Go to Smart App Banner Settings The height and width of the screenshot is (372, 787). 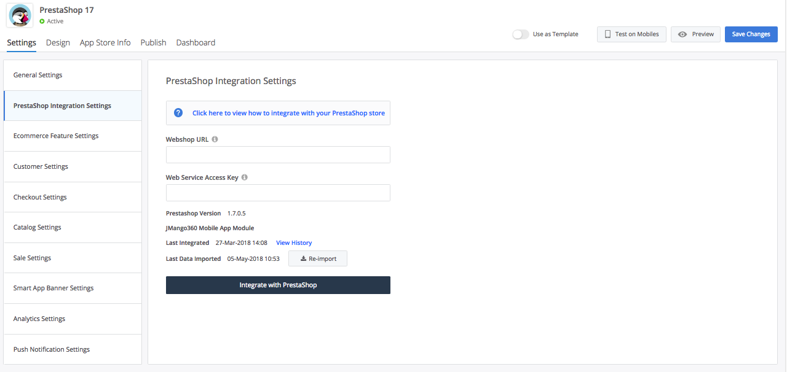73,288
